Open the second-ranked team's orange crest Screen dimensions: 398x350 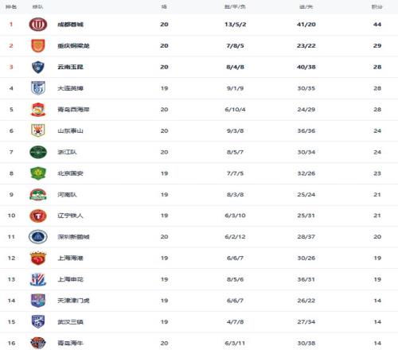point(38,45)
